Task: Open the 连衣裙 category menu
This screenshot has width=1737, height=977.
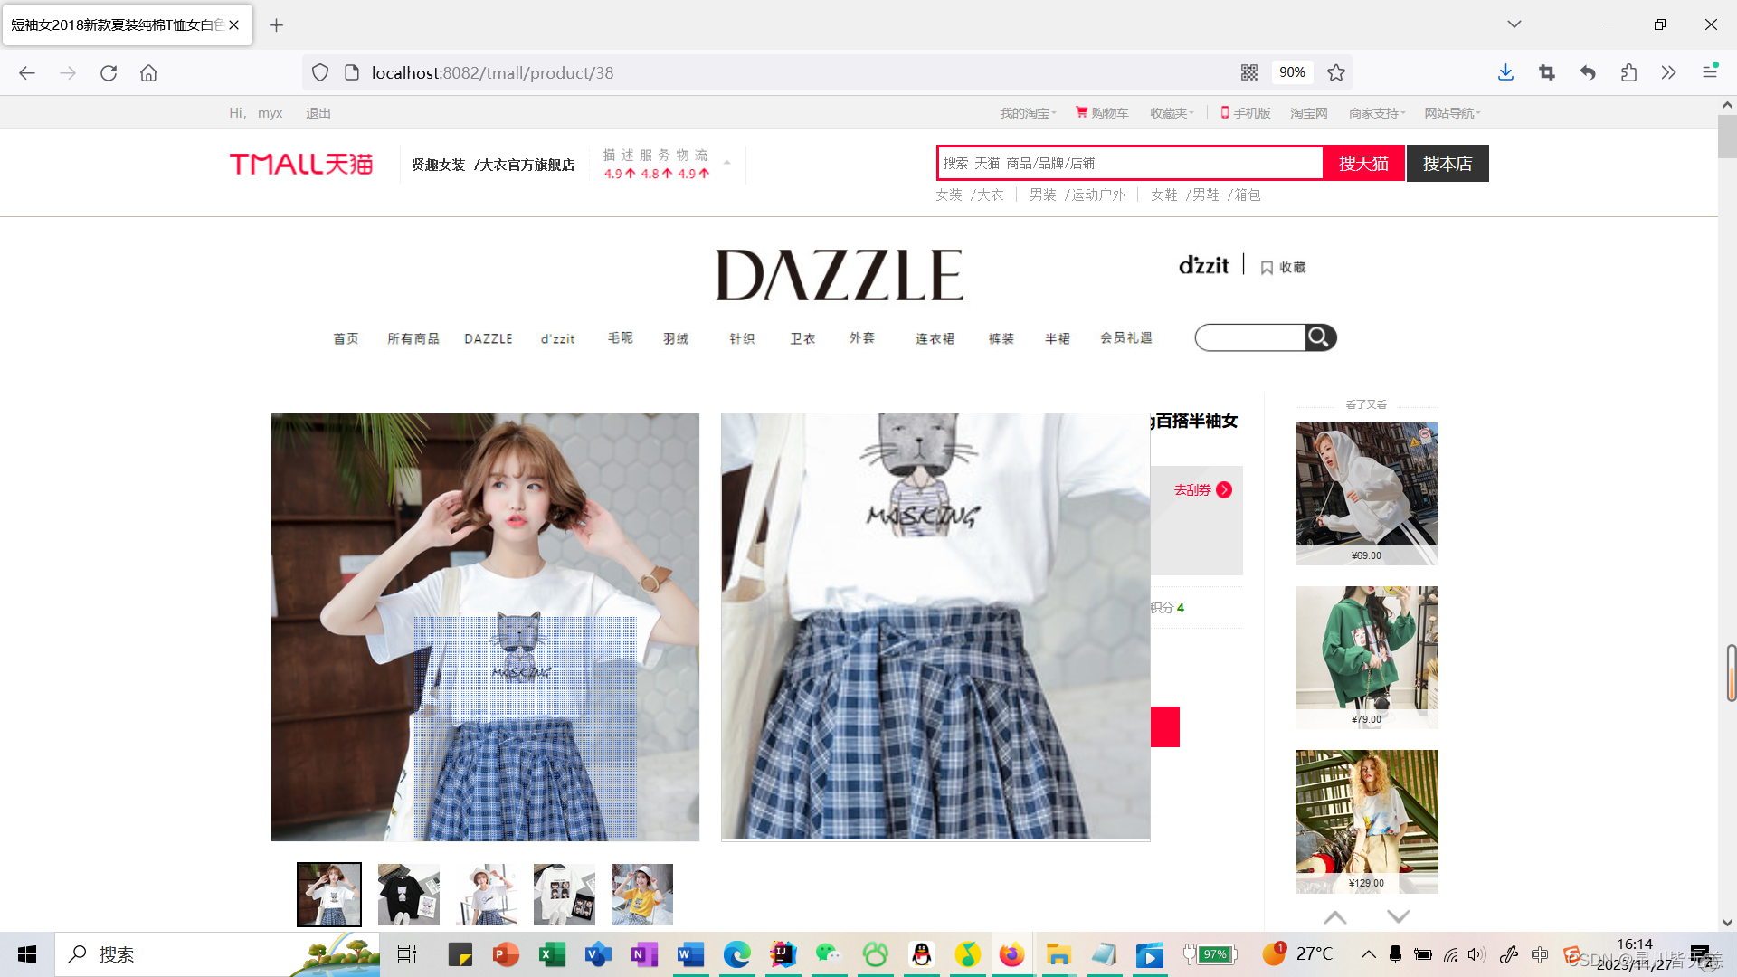Action: (935, 338)
